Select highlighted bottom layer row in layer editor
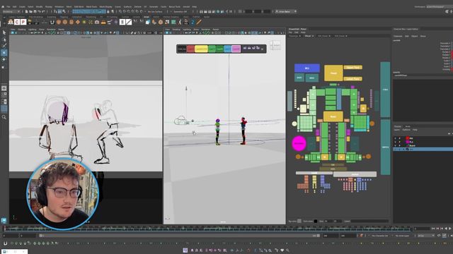Image resolution: width=453 pixels, height=254 pixels. point(423,149)
